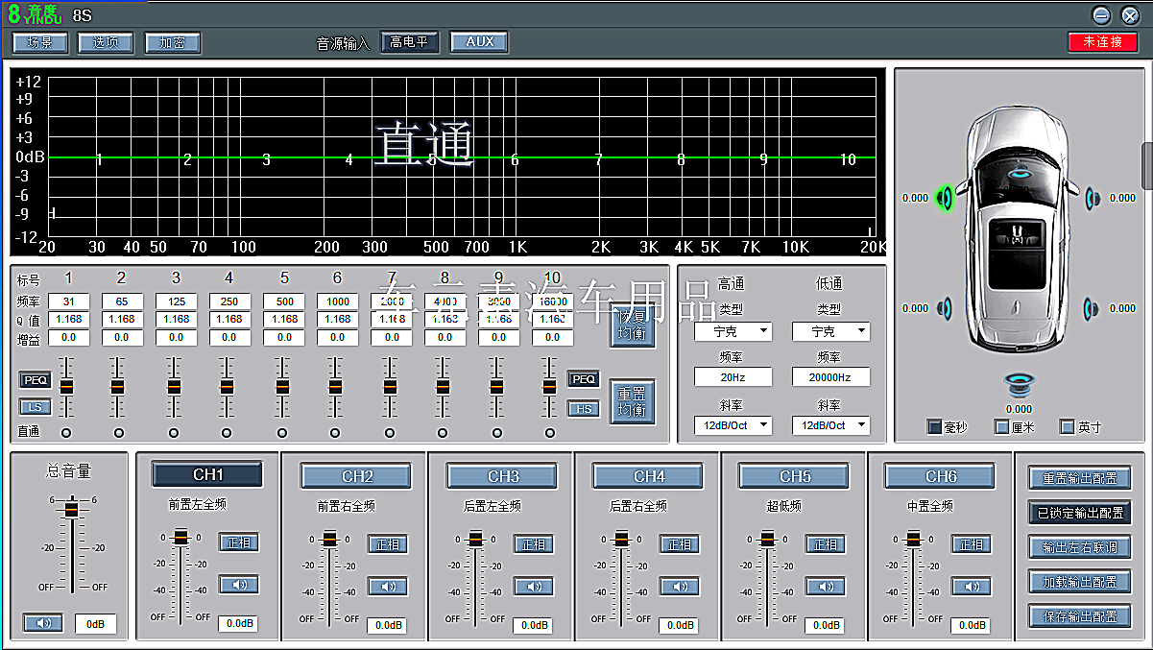
Task: Mute the master volume speaker icon
Action: [x=43, y=623]
